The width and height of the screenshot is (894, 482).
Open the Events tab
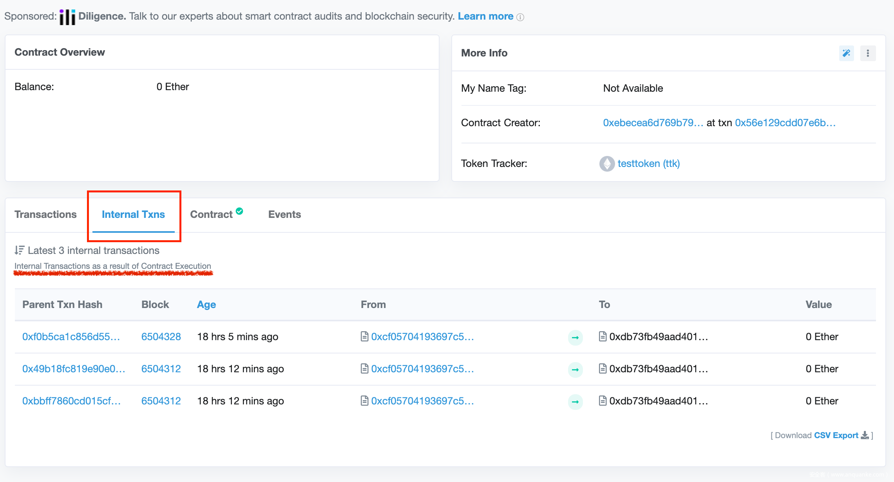(x=284, y=214)
